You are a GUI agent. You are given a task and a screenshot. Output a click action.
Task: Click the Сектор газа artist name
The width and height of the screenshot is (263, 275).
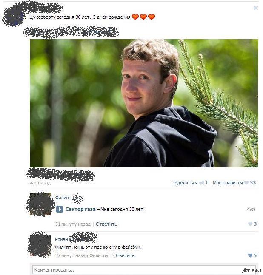[80, 209]
